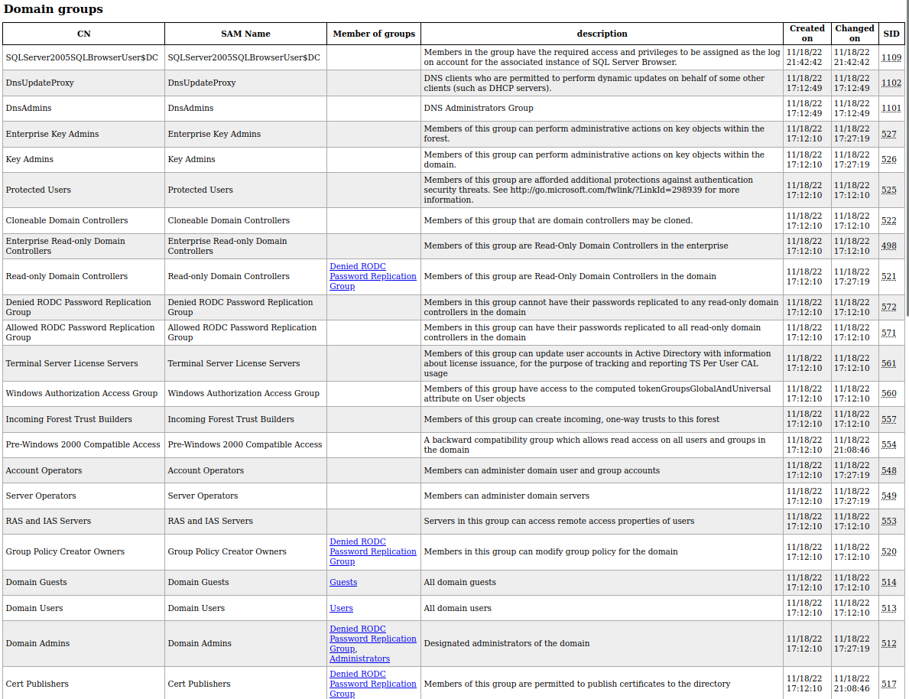Select the DnsAdmins SAM Name cell

[x=246, y=109]
